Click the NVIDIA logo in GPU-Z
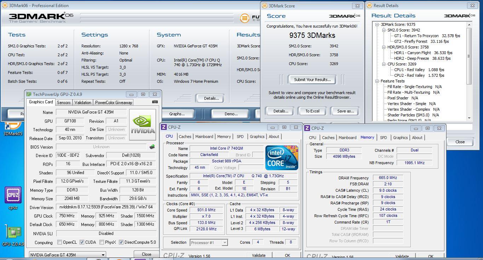 click(143, 125)
